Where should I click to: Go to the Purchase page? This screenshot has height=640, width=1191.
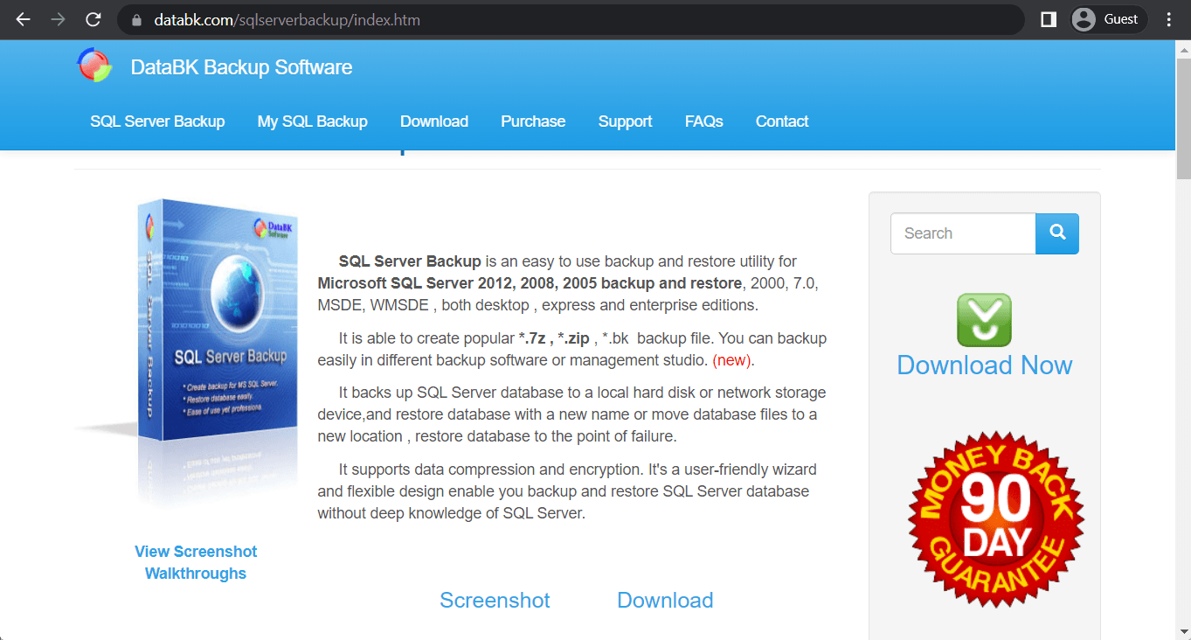pos(533,122)
